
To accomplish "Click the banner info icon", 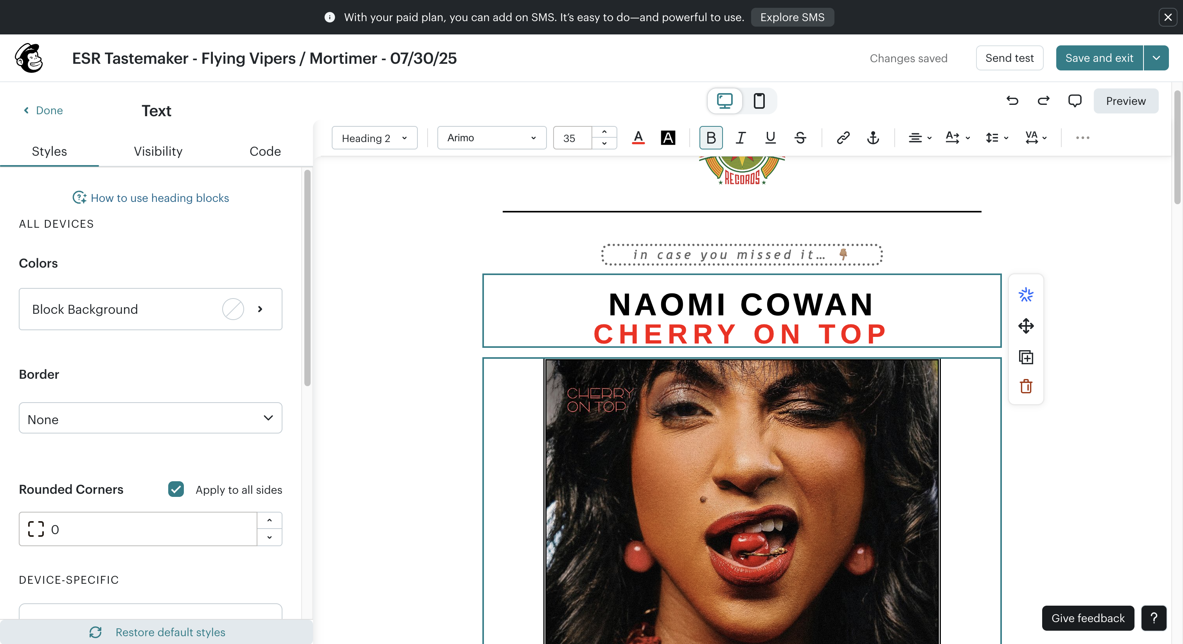I will [329, 17].
